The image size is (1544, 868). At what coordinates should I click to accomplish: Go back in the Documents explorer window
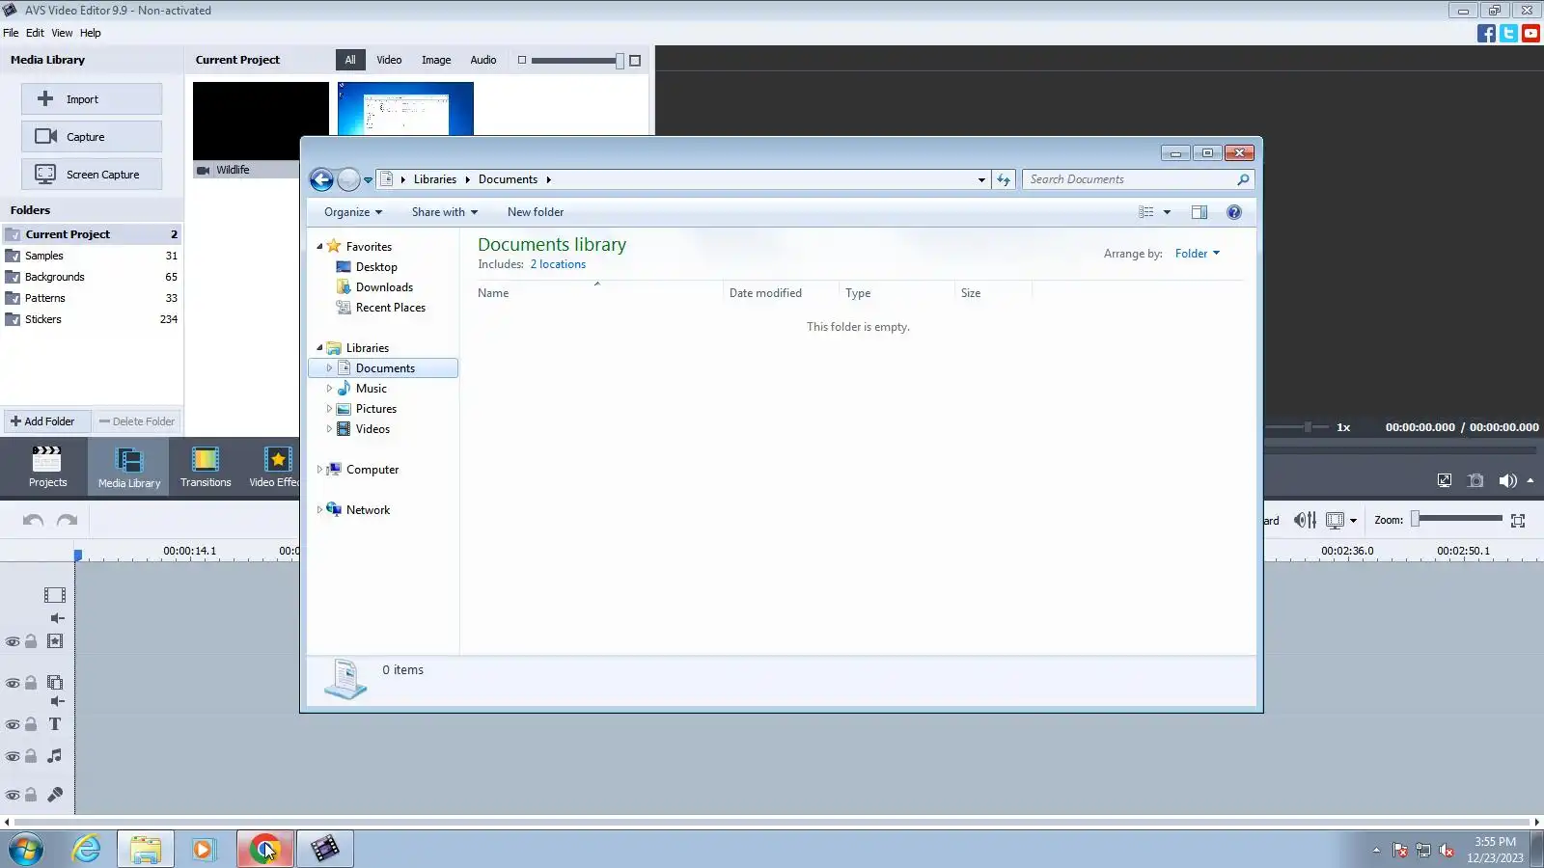[321, 179]
